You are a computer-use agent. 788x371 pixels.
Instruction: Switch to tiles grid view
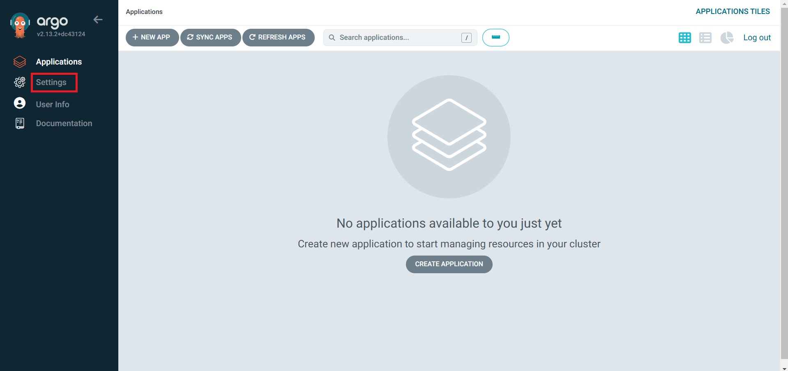pos(684,37)
